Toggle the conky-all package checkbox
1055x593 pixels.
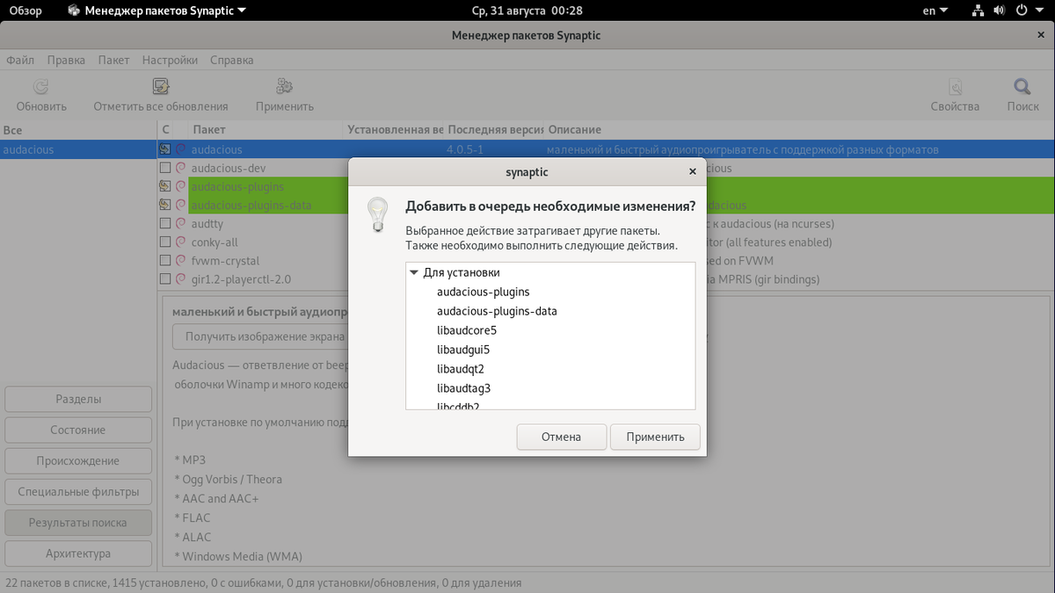(x=164, y=242)
